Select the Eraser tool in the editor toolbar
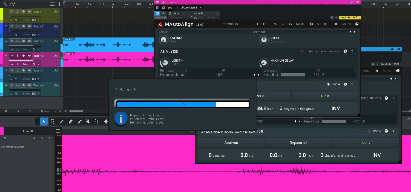411x192 pixels. point(70,121)
